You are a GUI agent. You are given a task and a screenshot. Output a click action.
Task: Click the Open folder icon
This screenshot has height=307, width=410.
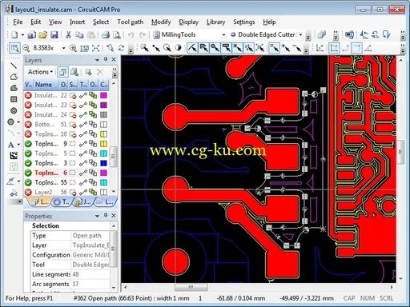coord(43,35)
